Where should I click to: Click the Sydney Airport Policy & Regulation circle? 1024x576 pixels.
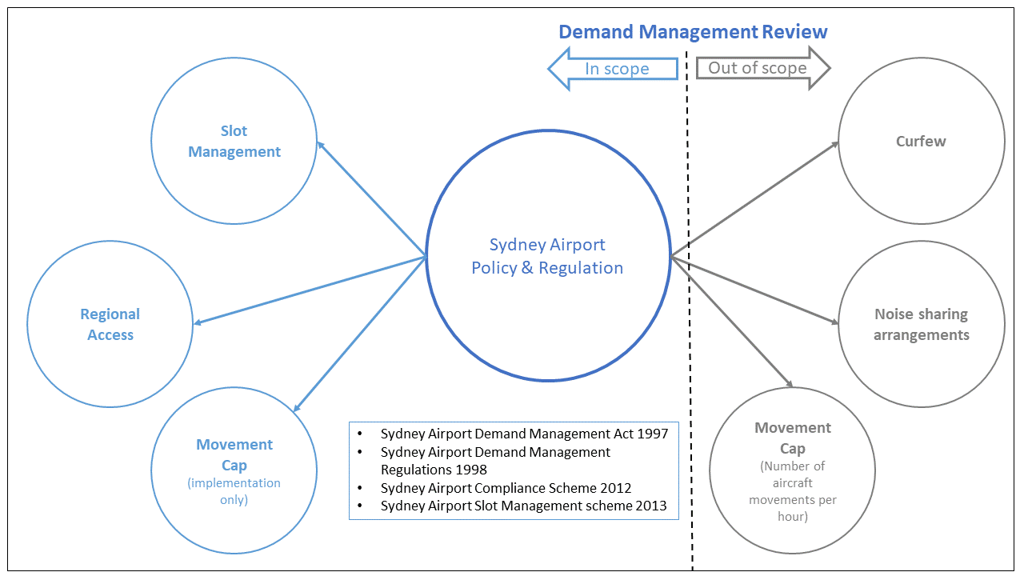click(x=548, y=256)
